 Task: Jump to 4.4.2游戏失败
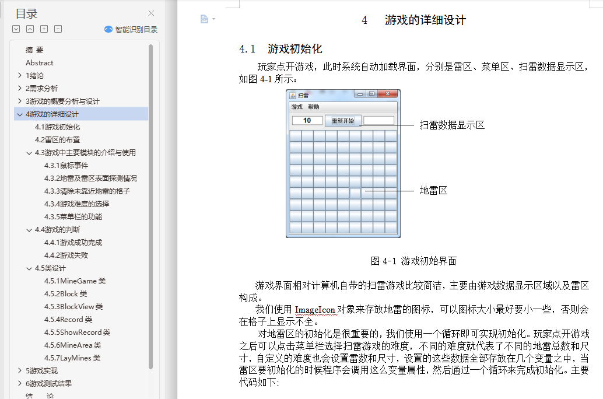66,255
